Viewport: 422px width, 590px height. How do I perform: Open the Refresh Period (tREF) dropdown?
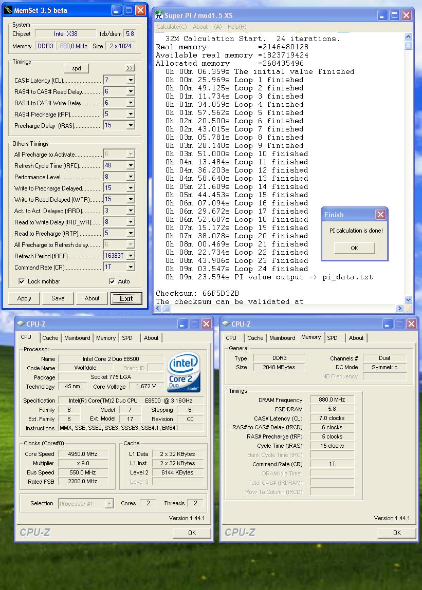(131, 256)
